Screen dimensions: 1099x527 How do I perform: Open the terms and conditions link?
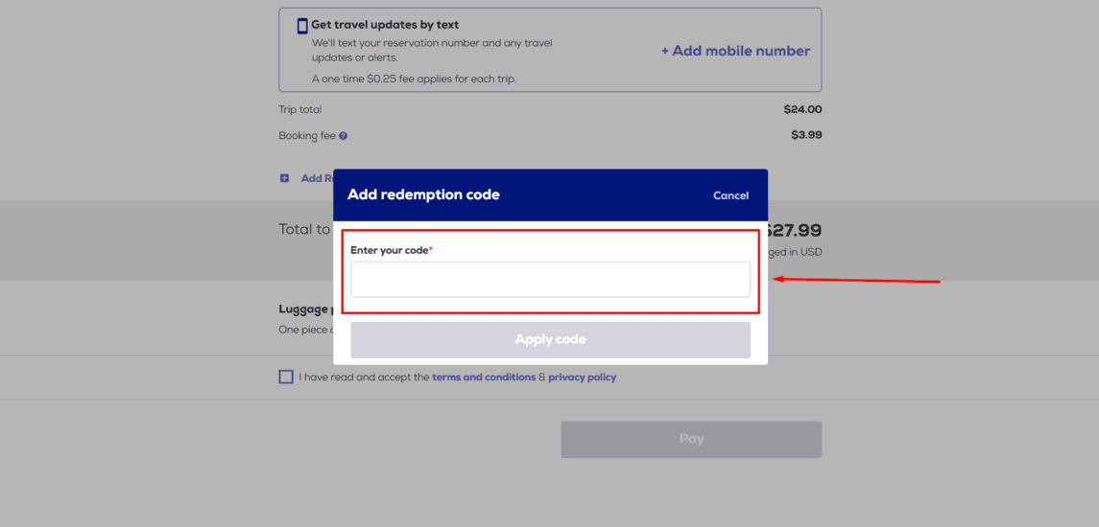click(x=484, y=378)
